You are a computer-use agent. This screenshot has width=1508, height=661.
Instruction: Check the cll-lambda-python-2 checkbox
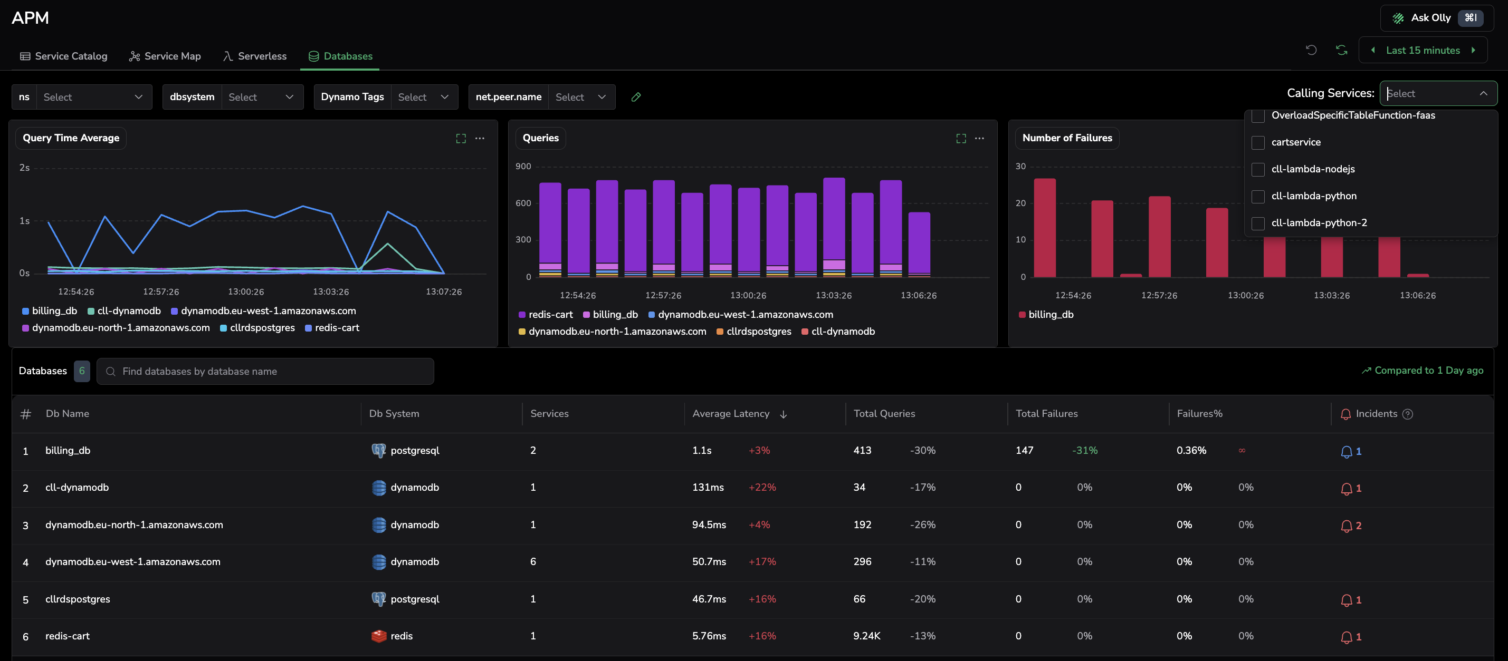tap(1257, 223)
